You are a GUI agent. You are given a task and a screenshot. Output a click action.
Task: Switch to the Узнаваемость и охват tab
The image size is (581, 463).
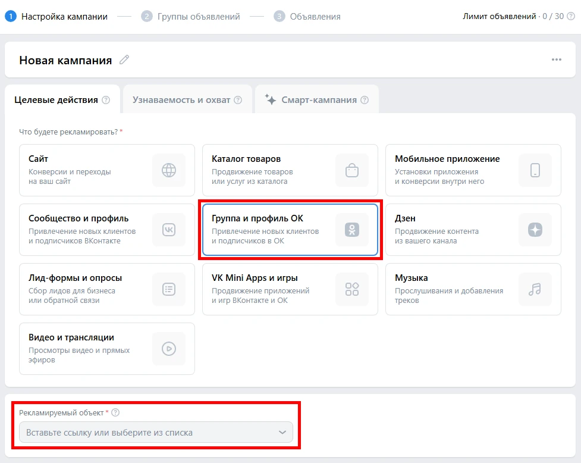point(181,100)
